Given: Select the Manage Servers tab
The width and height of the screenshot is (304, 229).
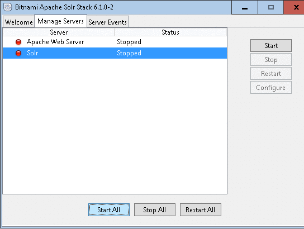Looking at the screenshot, I should [60, 21].
